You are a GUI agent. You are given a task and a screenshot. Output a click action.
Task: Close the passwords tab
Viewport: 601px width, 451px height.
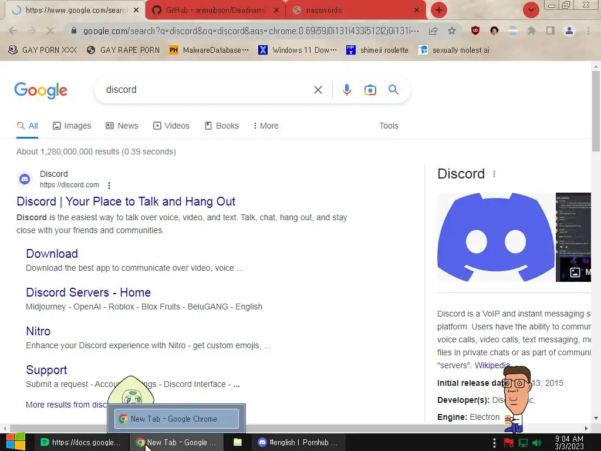pyautogui.click(x=417, y=11)
